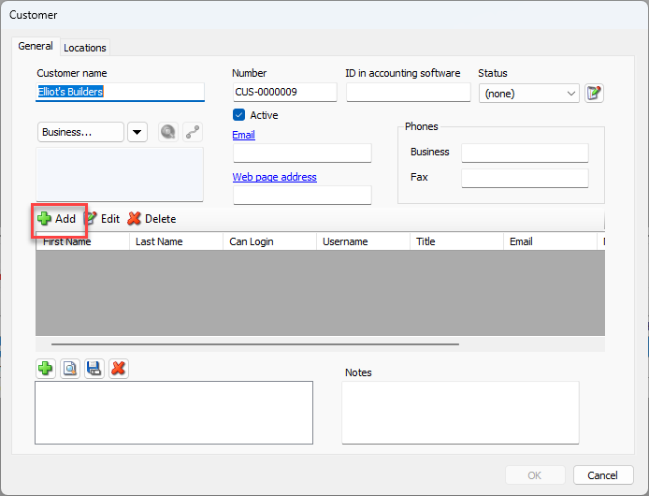Viewport: 649px width, 496px height.
Task: Click the address display box
Action: pos(120,174)
